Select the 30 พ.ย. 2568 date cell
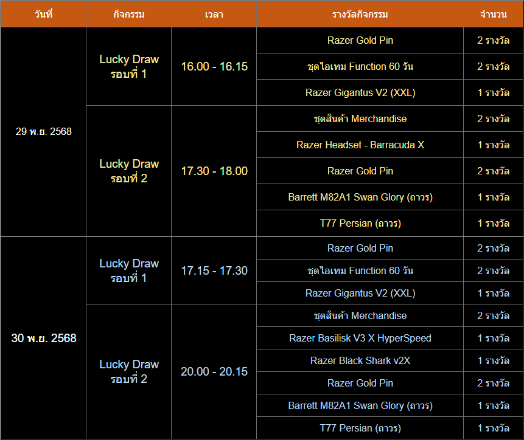This screenshot has height=440, width=524. pyautogui.click(x=43, y=338)
